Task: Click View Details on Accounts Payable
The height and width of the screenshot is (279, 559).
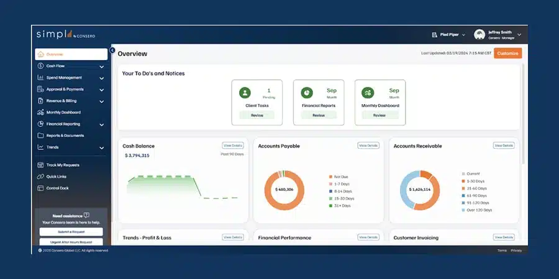Action: pyautogui.click(x=368, y=146)
